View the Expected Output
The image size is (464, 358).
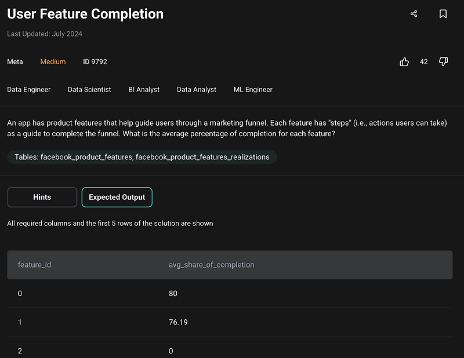click(x=117, y=197)
